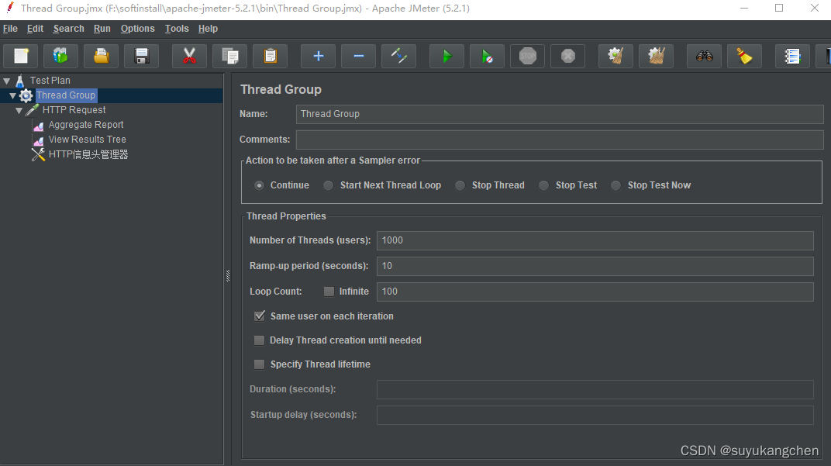Click the Thread Group gear icon
831x466 pixels.
(x=26, y=95)
